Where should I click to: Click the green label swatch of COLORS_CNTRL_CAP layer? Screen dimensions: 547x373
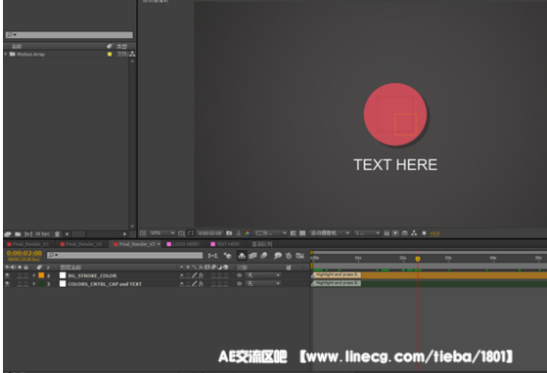tap(41, 283)
